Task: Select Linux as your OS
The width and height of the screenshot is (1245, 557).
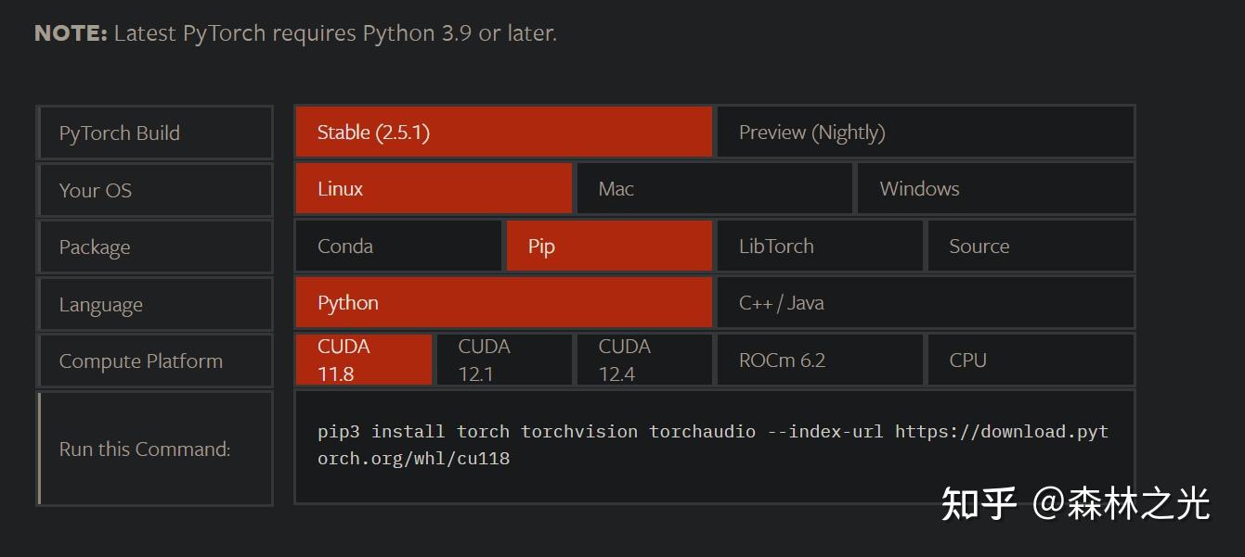Action: (433, 189)
